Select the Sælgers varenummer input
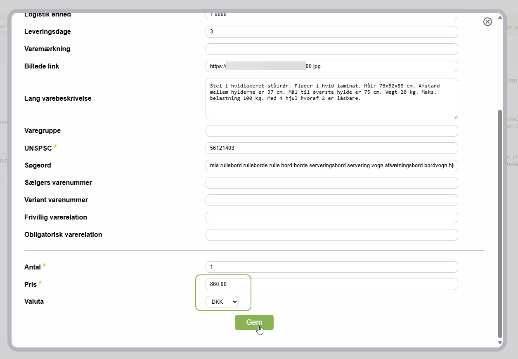The height and width of the screenshot is (359, 518). (x=332, y=183)
